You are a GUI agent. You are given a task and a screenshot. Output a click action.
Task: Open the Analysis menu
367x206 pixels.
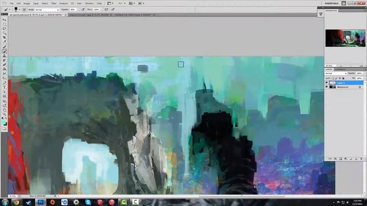(64, 3)
